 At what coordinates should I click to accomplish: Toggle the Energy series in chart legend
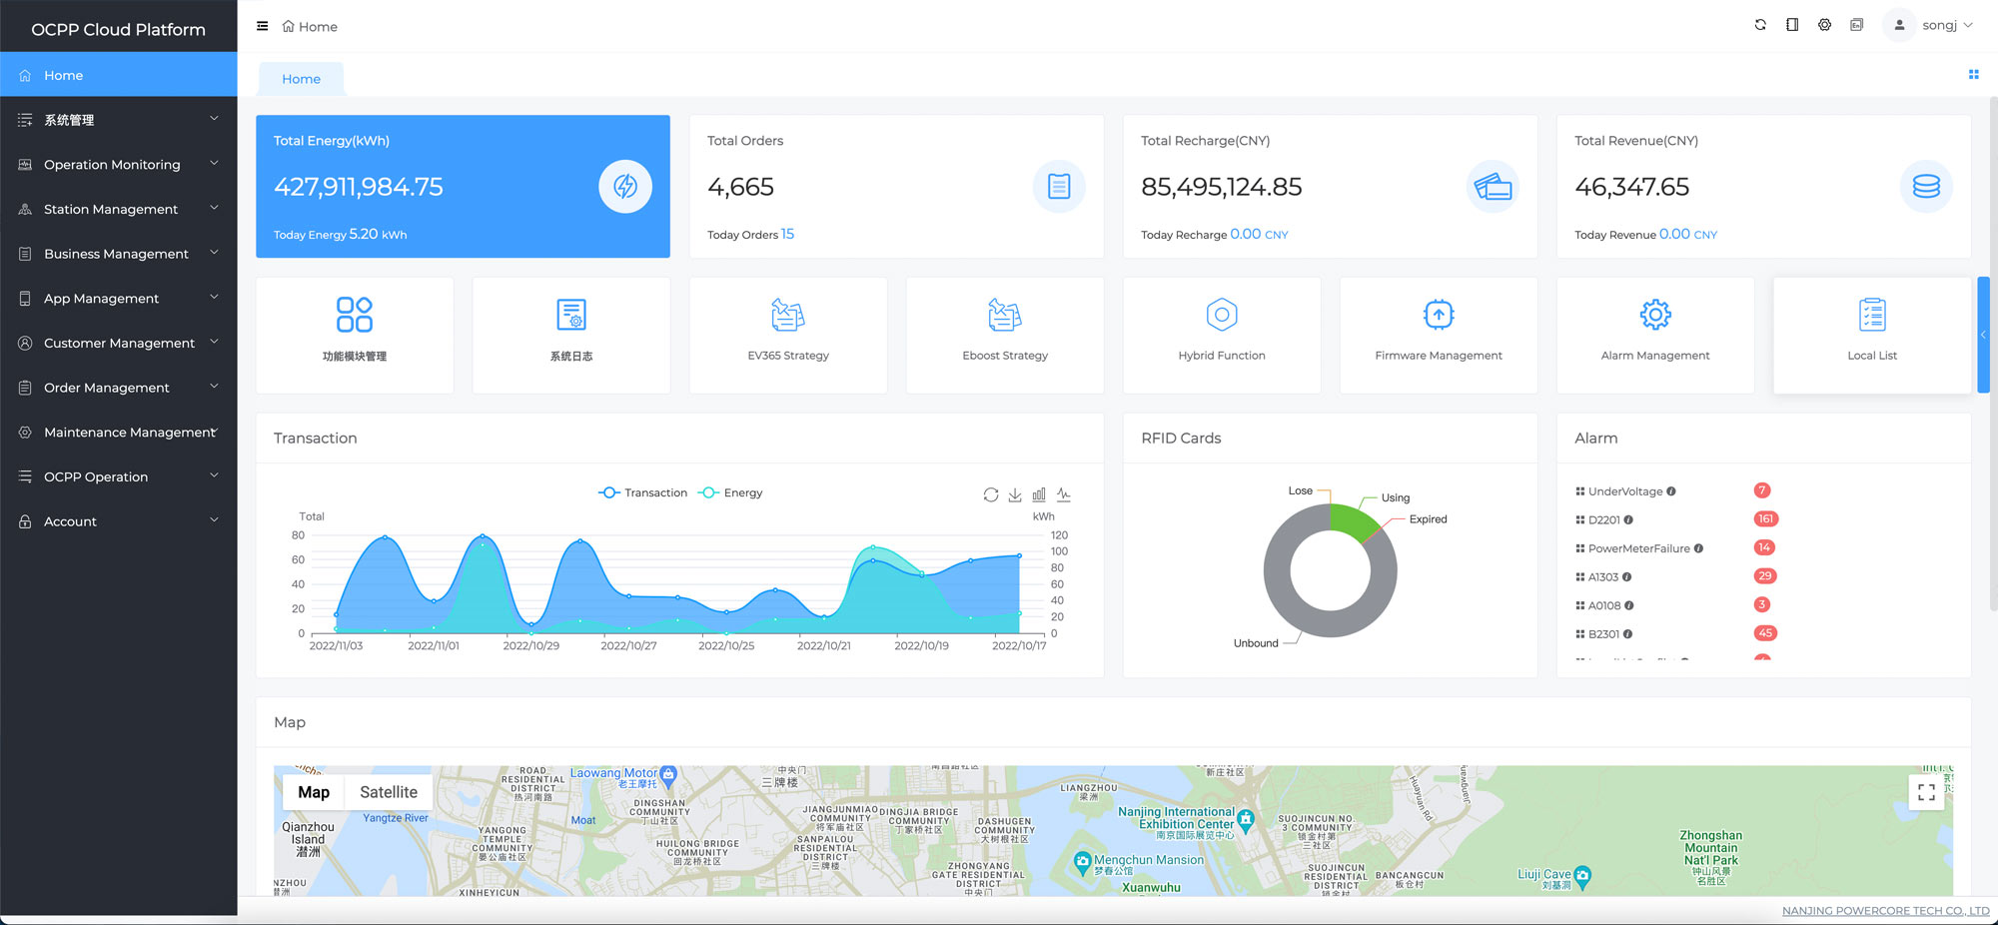tap(731, 492)
